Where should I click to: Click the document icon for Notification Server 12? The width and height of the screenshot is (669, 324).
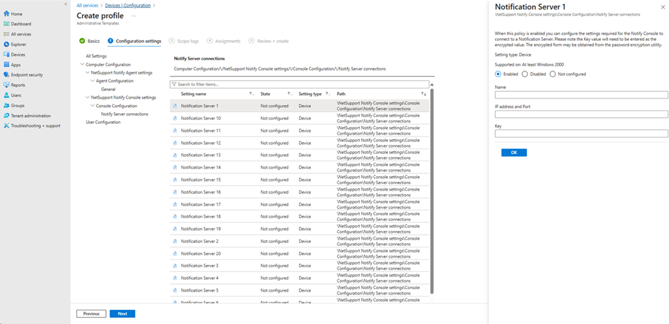click(175, 143)
